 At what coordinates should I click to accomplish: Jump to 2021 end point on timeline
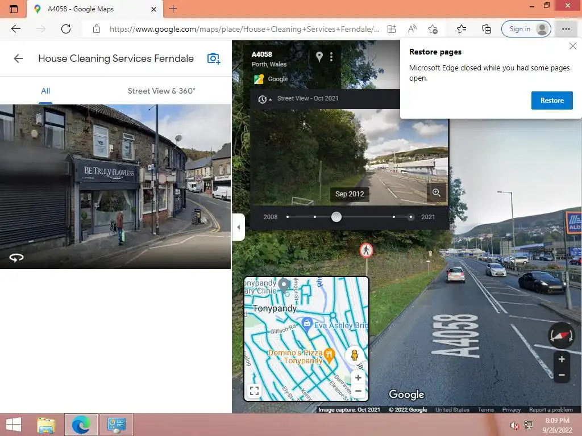[410, 217]
